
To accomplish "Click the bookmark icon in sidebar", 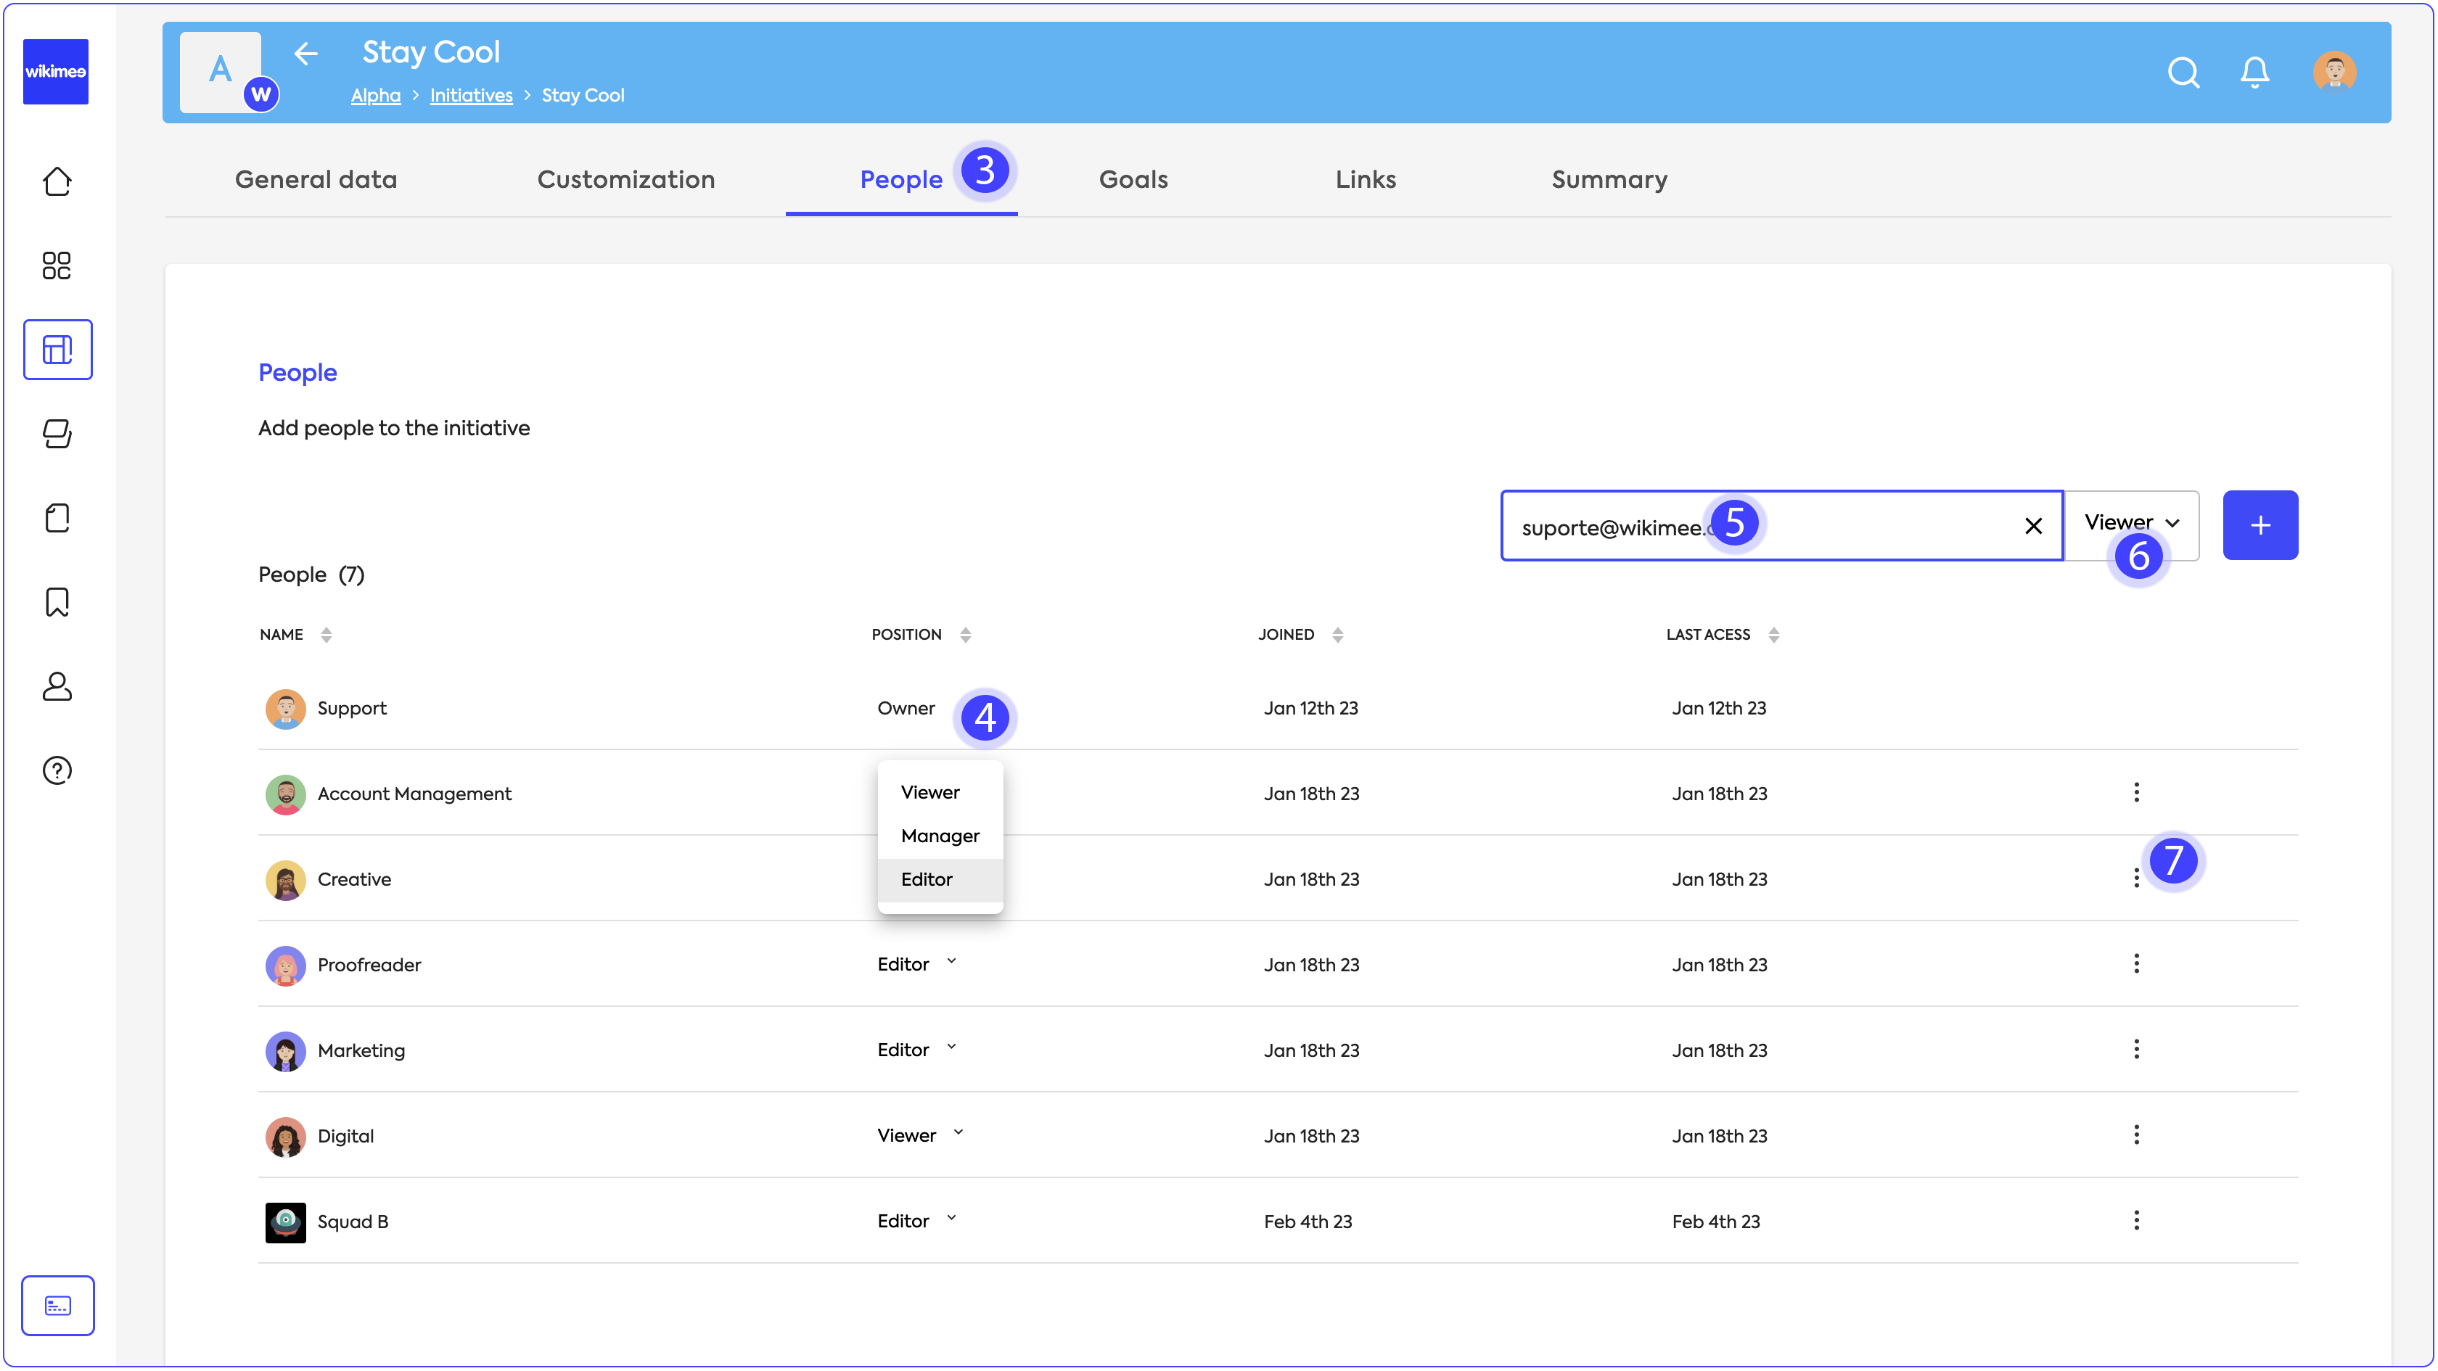I will [x=57, y=602].
